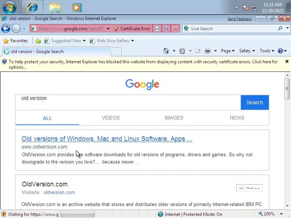Image resolution: width=291 pixels, height=218 pixels.
Task: Open the search provider dropdown arrow
Action: (287, 28)
